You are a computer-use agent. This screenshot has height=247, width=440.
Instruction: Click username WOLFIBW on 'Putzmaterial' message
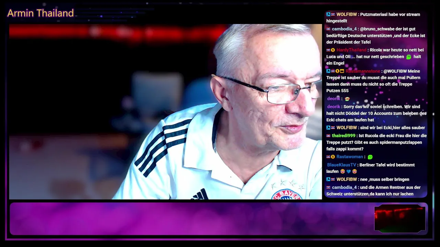click(346, 14)
